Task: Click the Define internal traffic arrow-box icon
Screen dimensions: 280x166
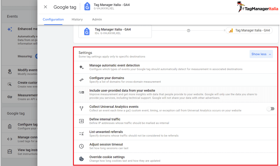Action: pos(81,121)
